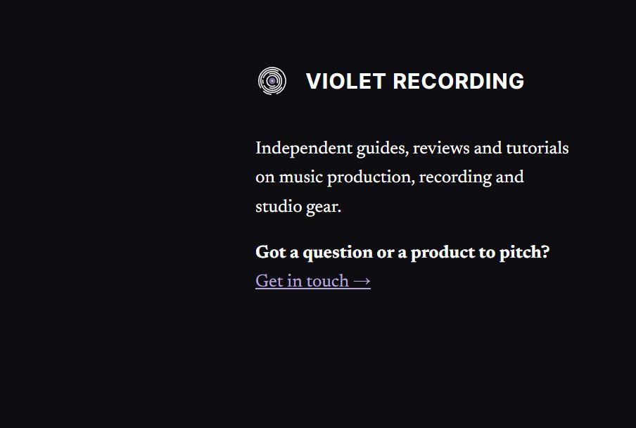Click the word 'tutorials' in the description
The height and width of the screenshot is (428, 636).
click(x=537, y=148)
